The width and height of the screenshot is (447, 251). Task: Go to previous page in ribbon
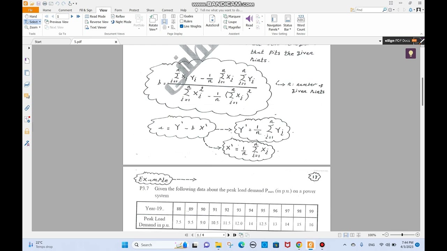pyautogui.click(x=52, y=16)
